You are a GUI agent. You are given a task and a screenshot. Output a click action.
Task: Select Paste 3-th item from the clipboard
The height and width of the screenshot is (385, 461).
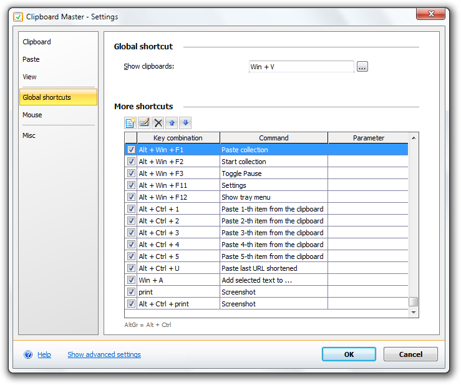[x=274, y=233]
